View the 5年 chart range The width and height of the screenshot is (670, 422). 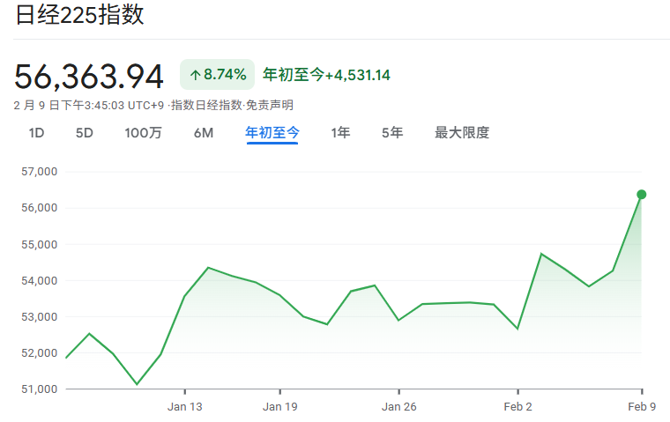click(x=392, y=133)
